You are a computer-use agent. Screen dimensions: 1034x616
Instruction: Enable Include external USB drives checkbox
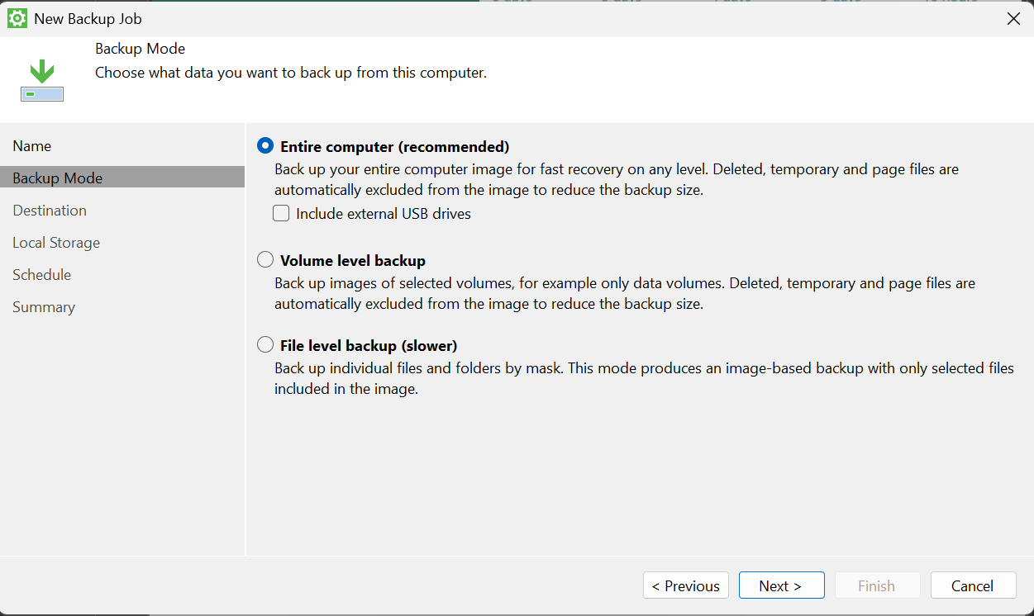[x=282, y=214]
